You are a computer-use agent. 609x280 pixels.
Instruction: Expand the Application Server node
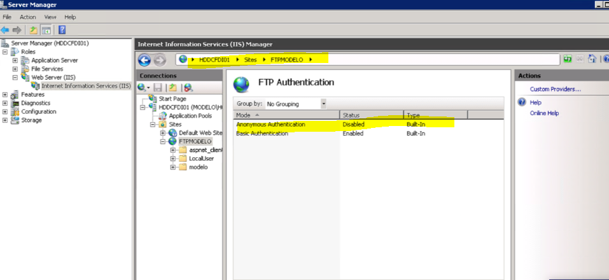coord(15,60)
